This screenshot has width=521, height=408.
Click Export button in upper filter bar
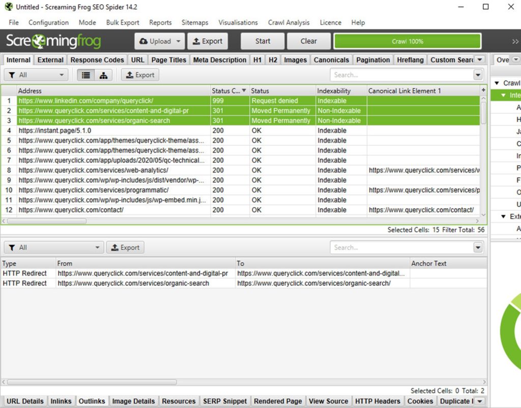[x=140, y=75]
